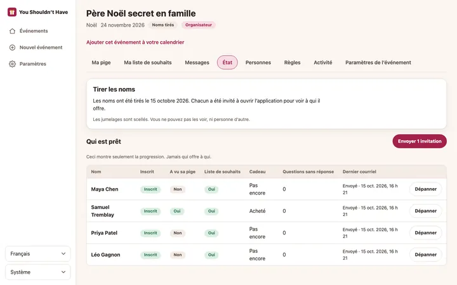Click the gear icon beside Paramètres
The image size is (457, 285).
point(12,64)
